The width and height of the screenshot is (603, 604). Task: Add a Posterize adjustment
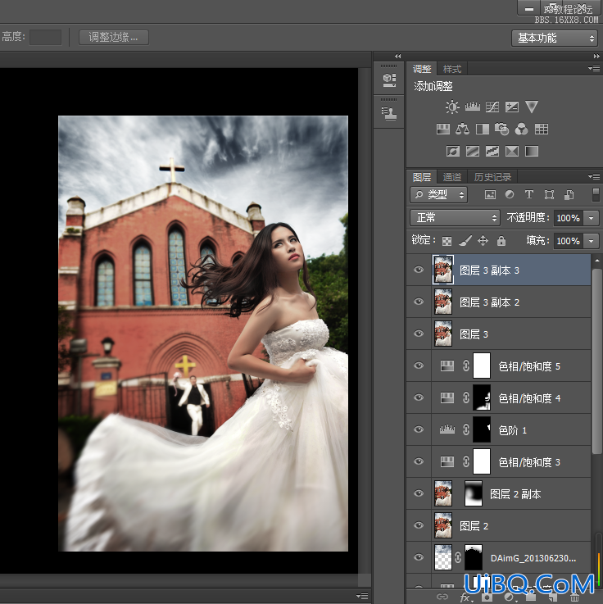[473, 151]
